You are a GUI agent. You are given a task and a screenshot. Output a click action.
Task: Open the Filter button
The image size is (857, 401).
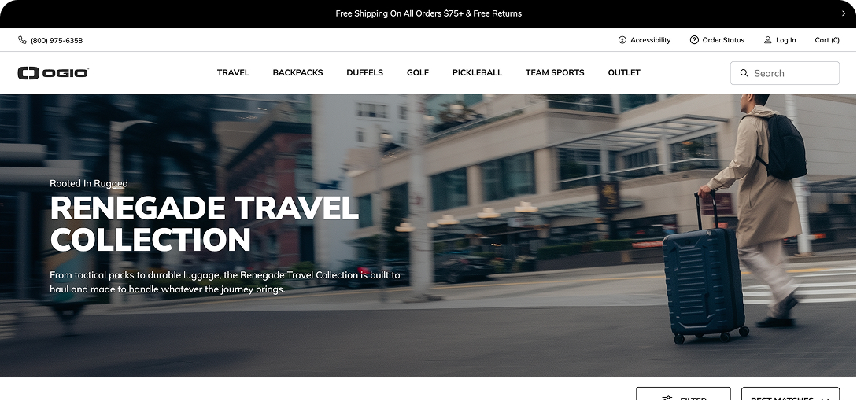pos(683,395)
